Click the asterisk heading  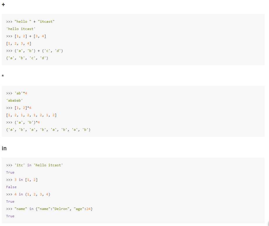[x=3, y=76]
